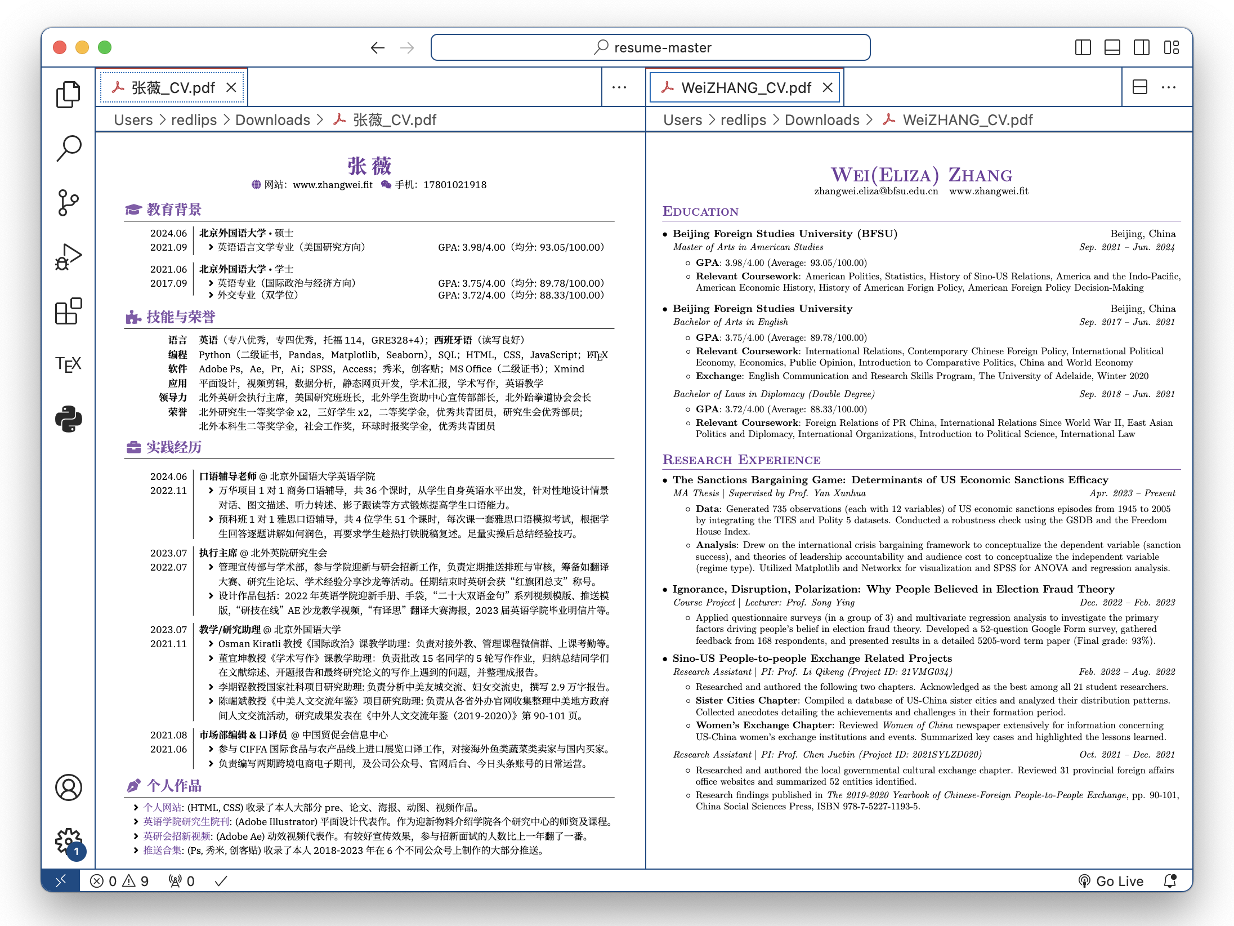Click Users in left breadcrumb

coord(133,120)
